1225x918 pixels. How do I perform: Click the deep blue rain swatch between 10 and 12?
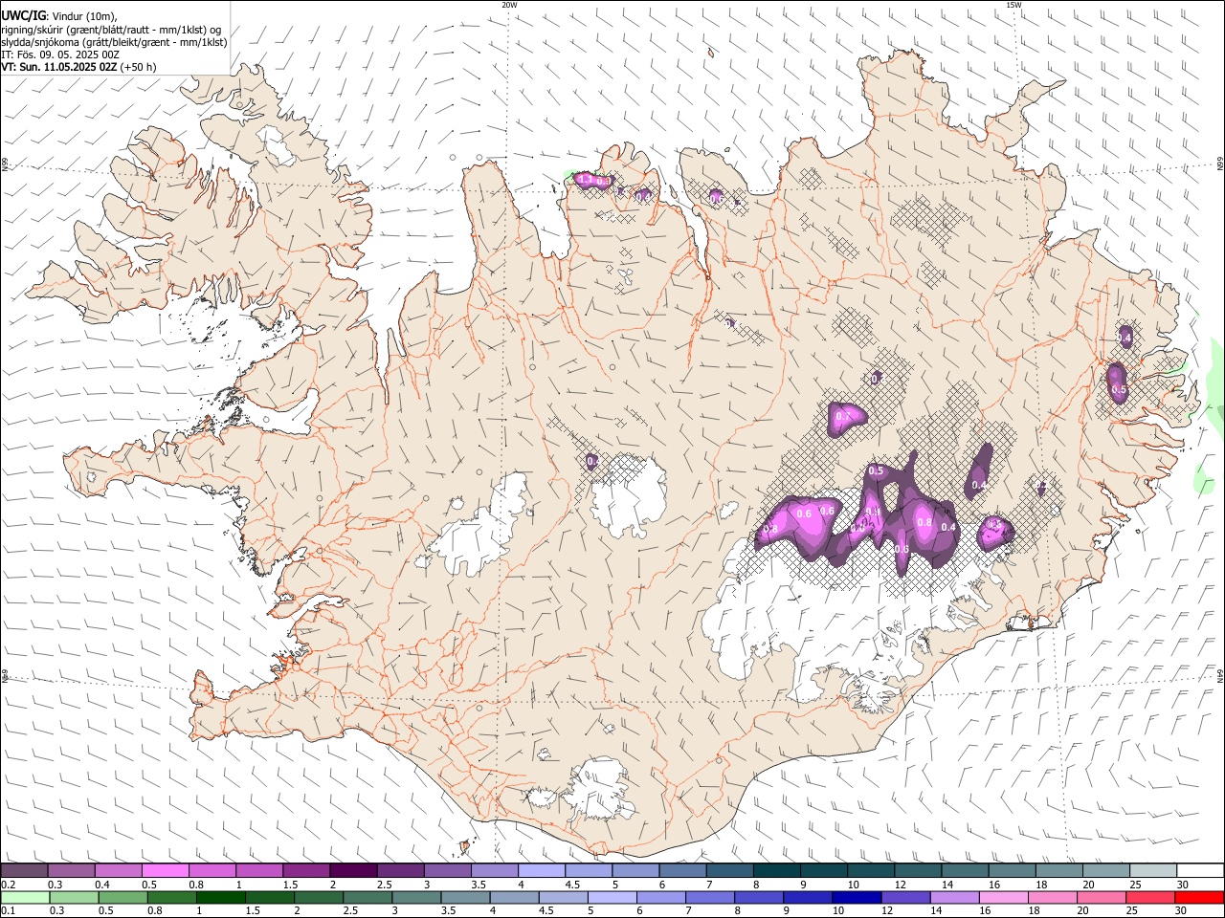pos(855,897)
